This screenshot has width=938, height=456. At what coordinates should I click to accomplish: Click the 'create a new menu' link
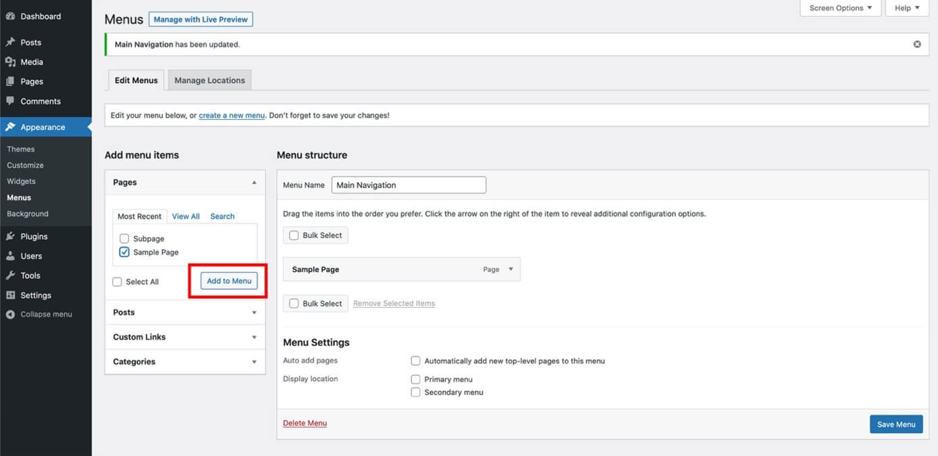pyautogui.click(x=231, y=116)
